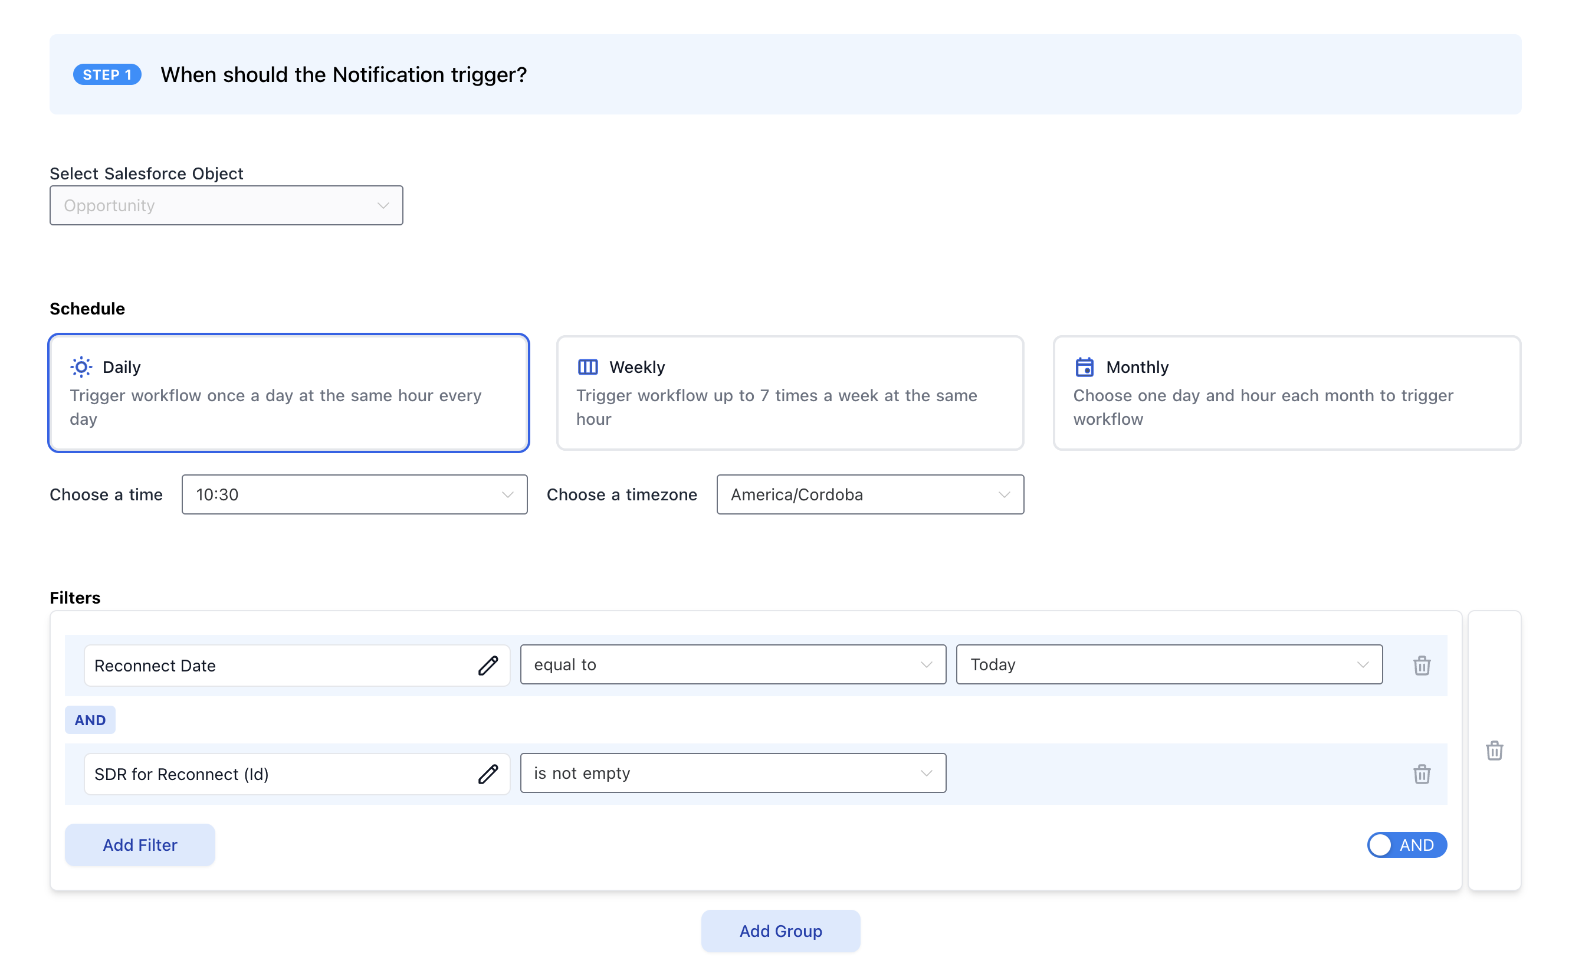1582x970 pixels.
Task: Click the Monthly calendar icon
Action: (x=1084, y=367)
